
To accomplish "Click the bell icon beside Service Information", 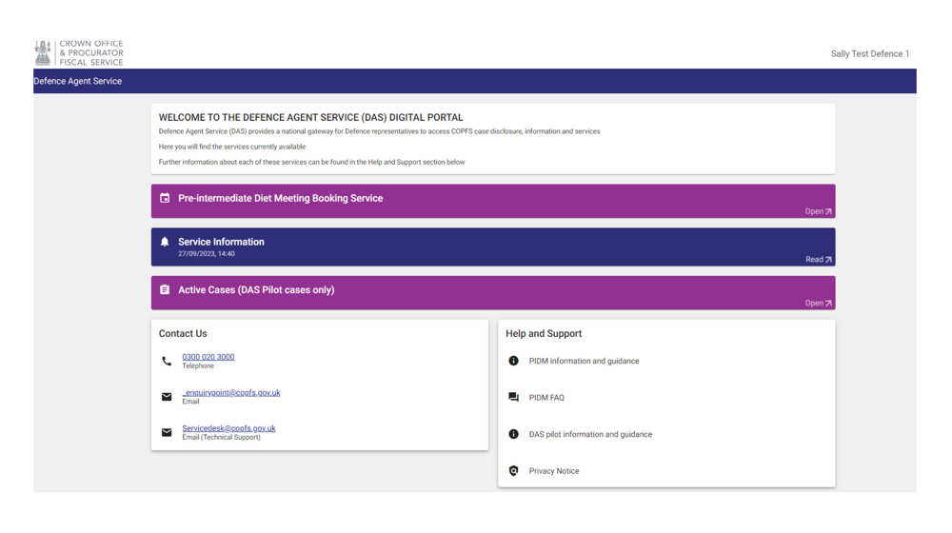I will click(165, 243).
